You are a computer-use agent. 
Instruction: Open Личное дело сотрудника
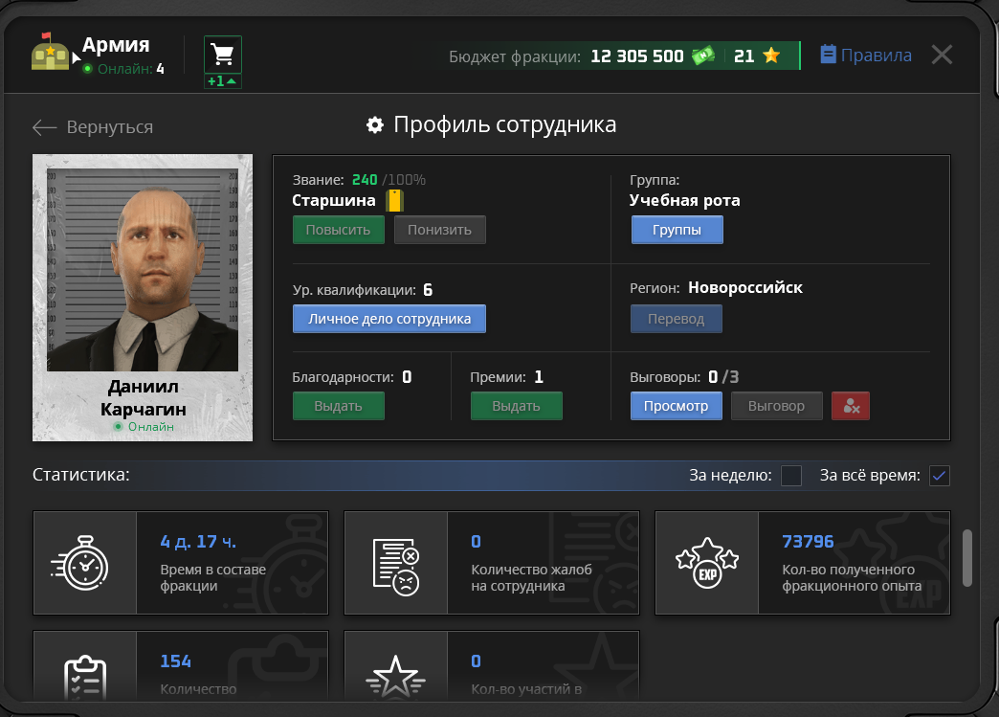click(389, 319)
